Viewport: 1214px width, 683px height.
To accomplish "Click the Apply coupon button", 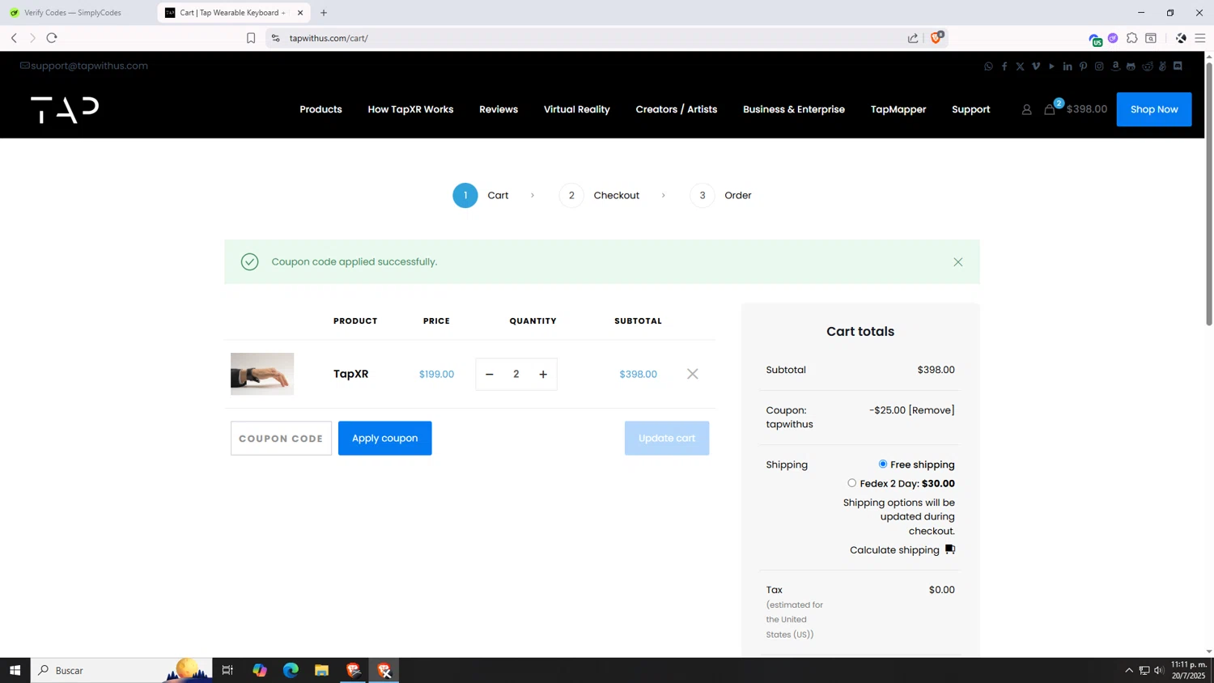I will 384,438.
